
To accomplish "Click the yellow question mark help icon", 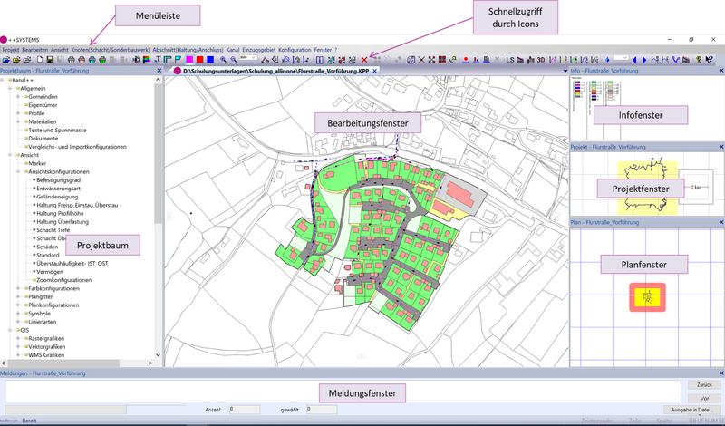I will [699, 60].
